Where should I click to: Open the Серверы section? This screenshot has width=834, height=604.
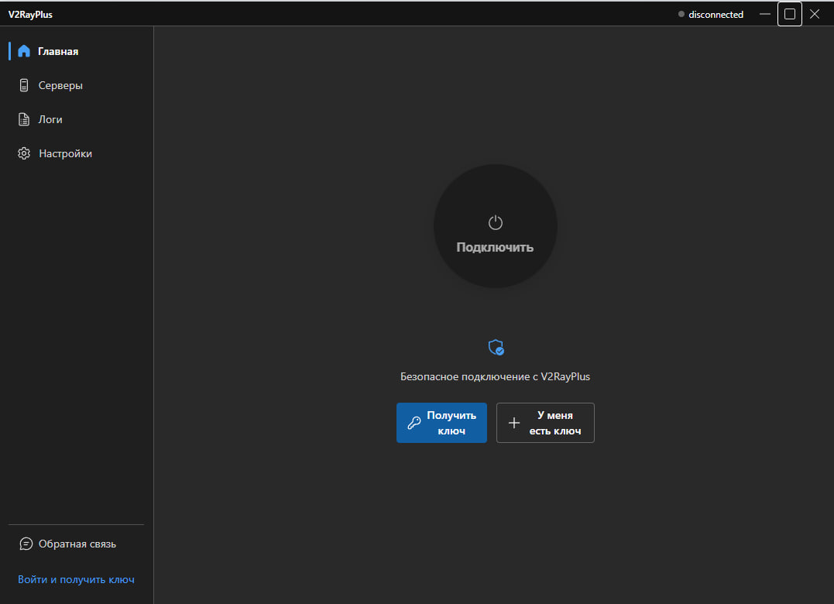(77, 85)
